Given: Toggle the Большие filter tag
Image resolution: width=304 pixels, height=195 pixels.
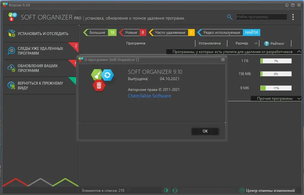Looking at the screenshot, I should (100, 32).
